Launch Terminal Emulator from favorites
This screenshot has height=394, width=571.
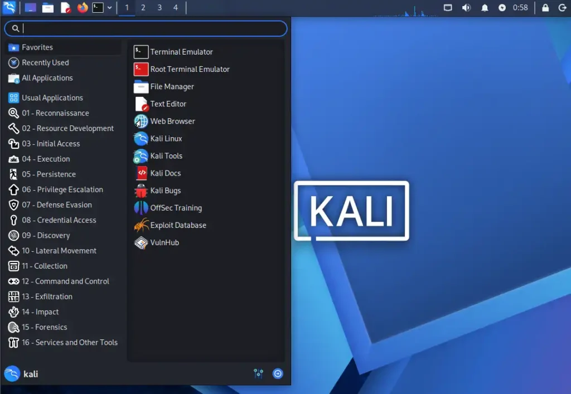click(x=206, y=52)
